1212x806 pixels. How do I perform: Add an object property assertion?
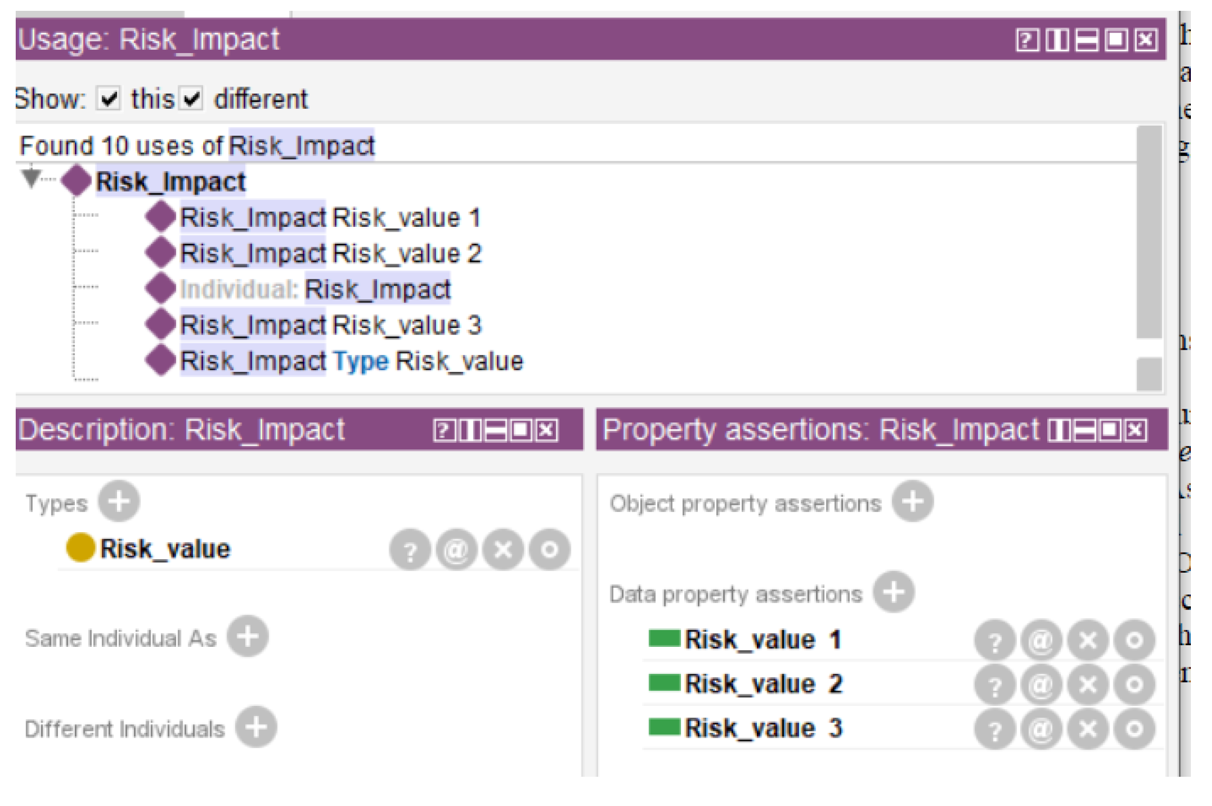(913, 501)
